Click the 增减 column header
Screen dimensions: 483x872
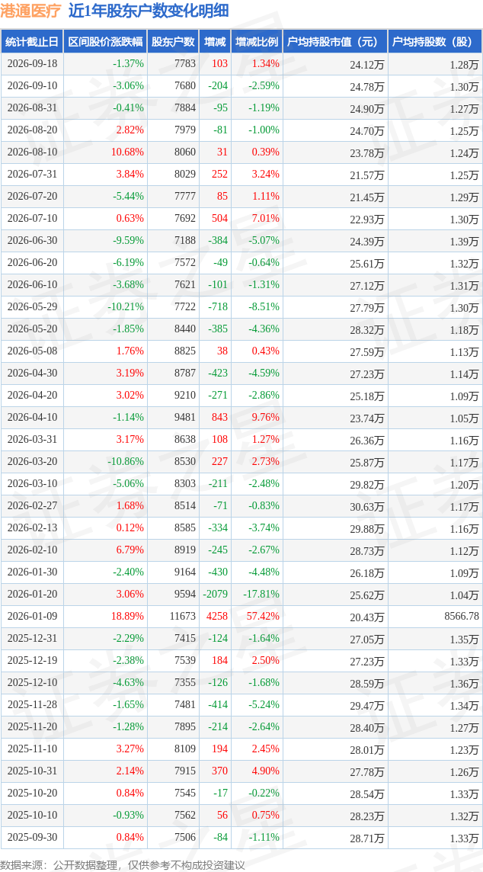(215, 42)
